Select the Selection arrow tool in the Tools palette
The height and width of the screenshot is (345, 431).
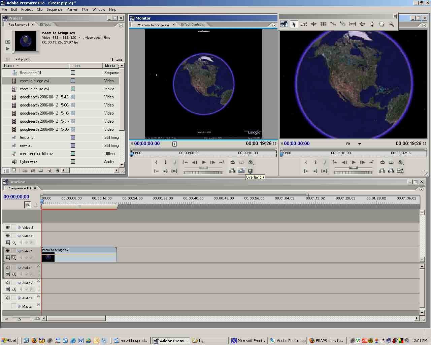click(x=294, y=24)
